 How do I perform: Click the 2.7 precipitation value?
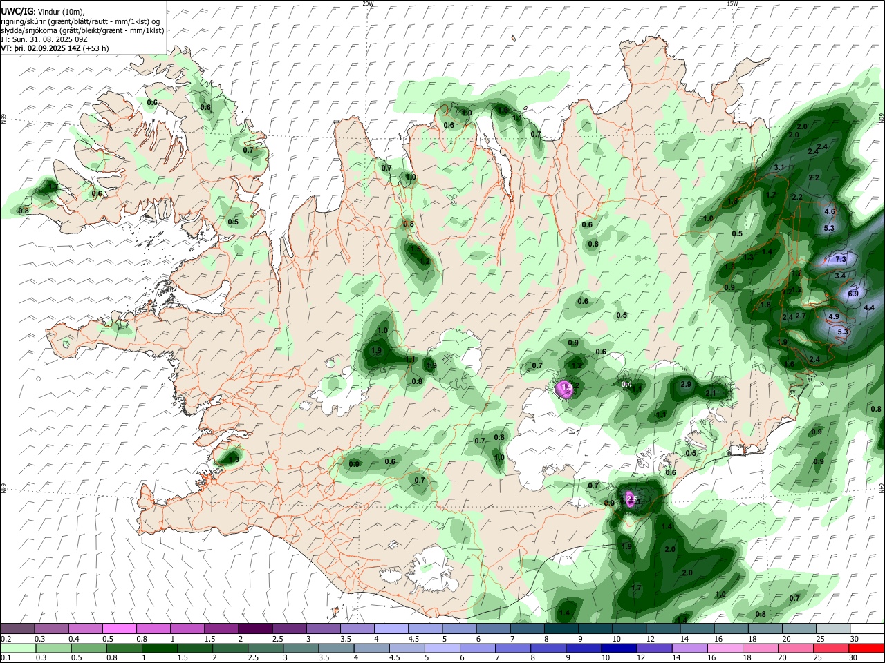tap(801, 316)
